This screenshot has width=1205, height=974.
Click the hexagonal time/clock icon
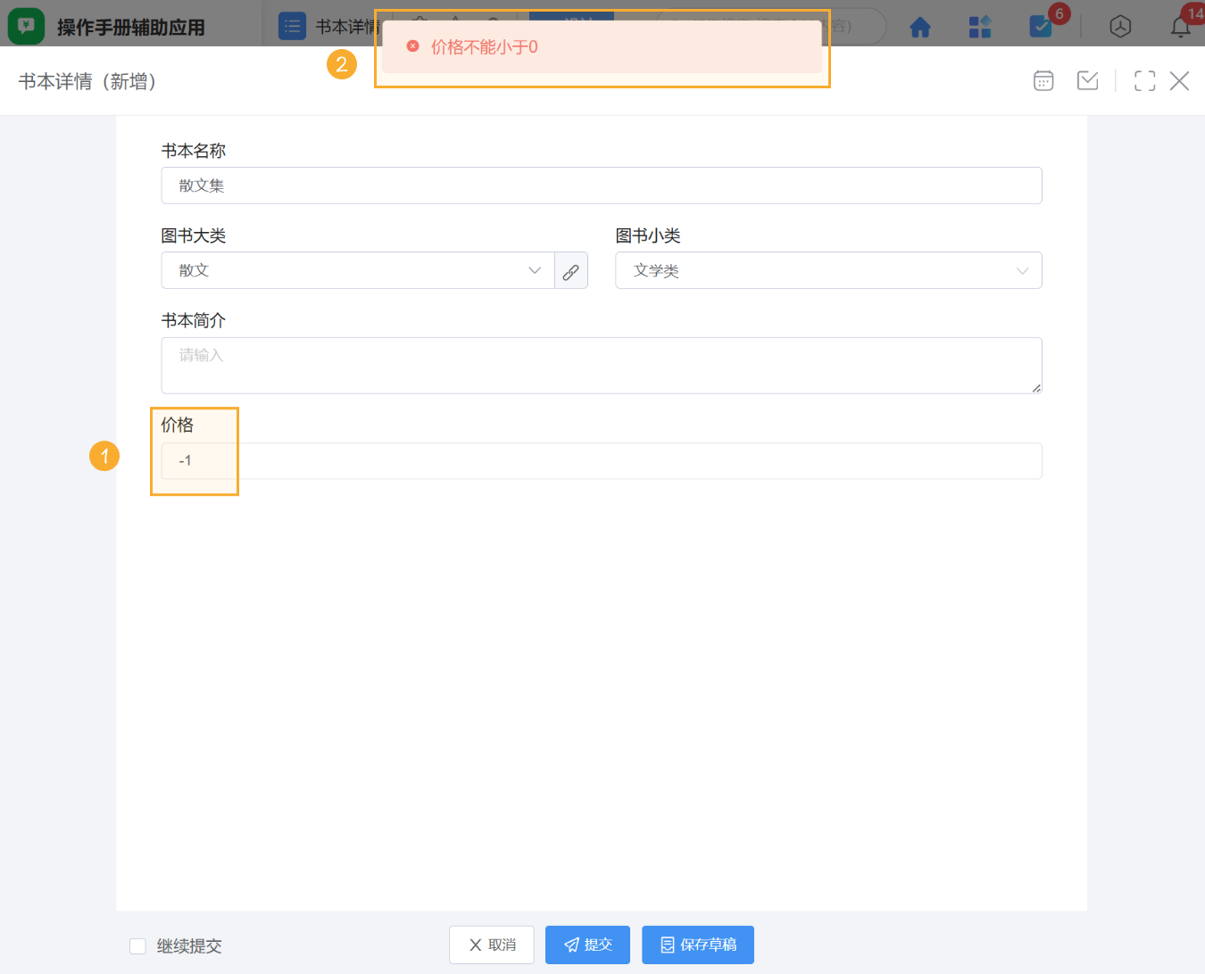click(1120, 27)
